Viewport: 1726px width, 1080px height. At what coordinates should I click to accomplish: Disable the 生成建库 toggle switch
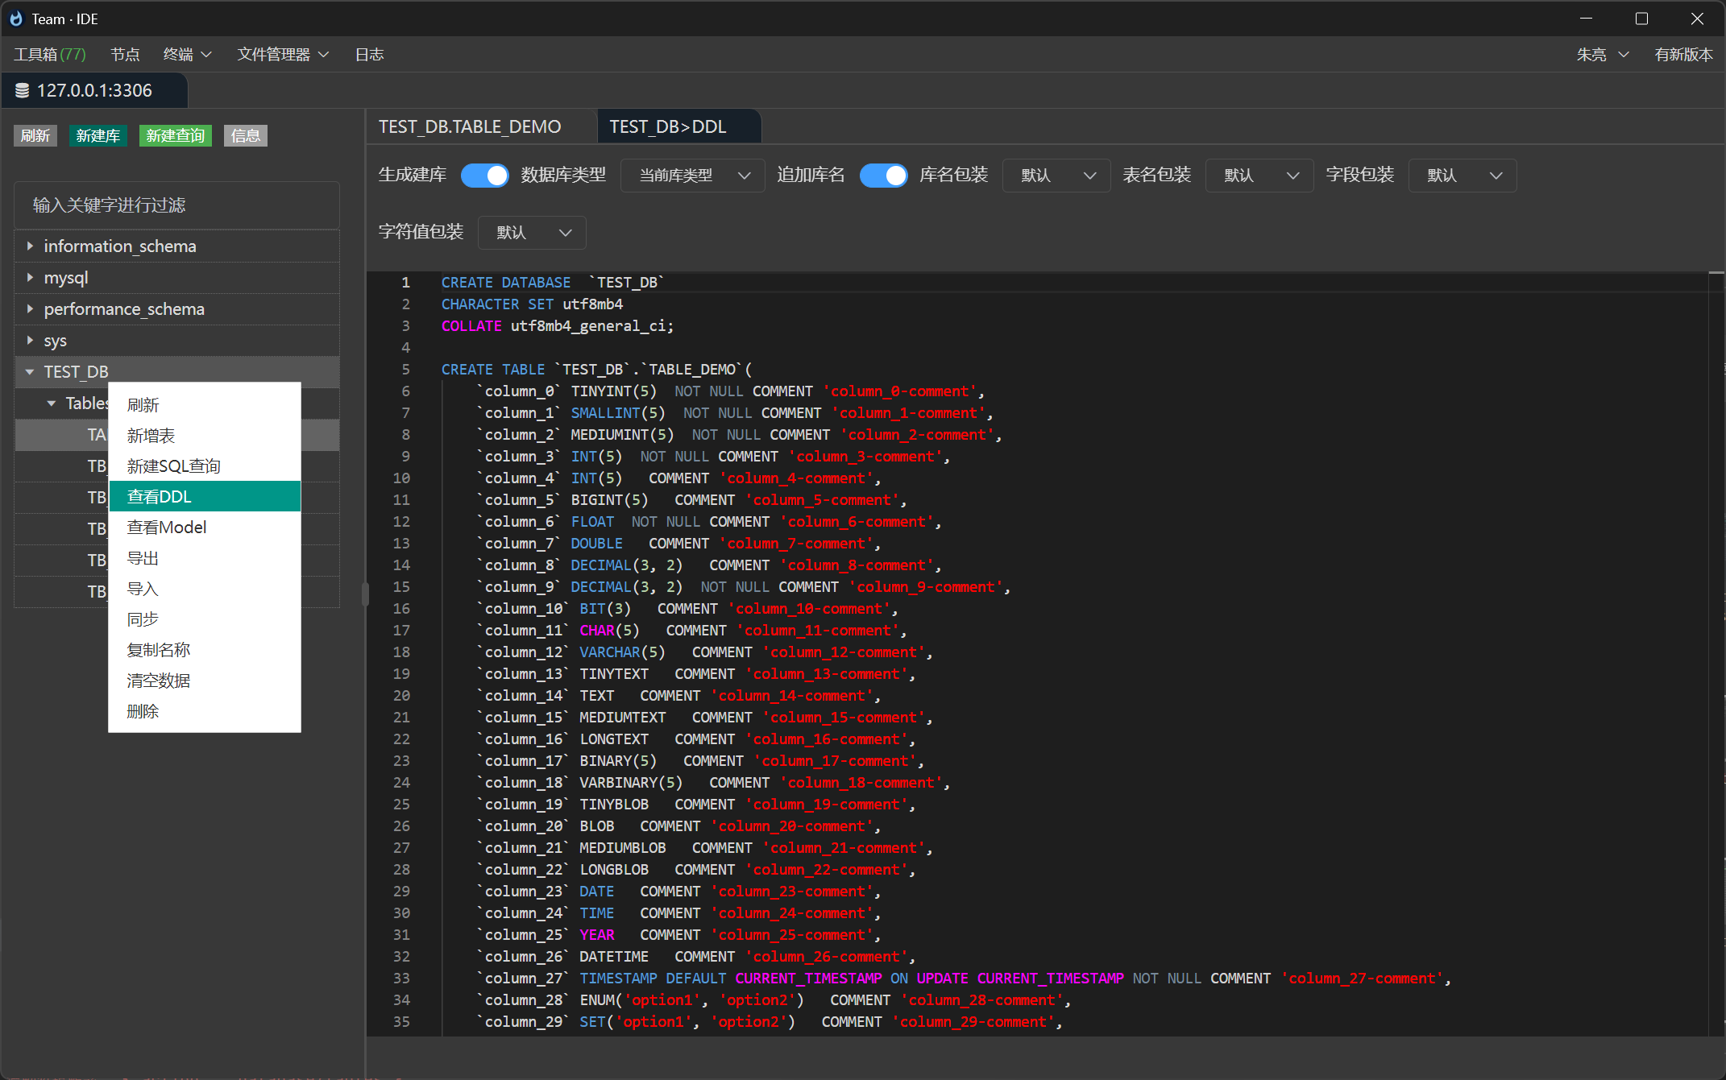pyautogui.click(x=484, y=175)
